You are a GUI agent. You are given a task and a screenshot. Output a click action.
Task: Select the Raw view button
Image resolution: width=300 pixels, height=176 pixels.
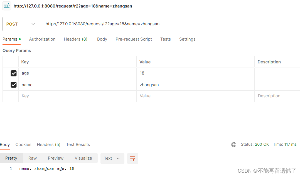click(x=33, y=158)
